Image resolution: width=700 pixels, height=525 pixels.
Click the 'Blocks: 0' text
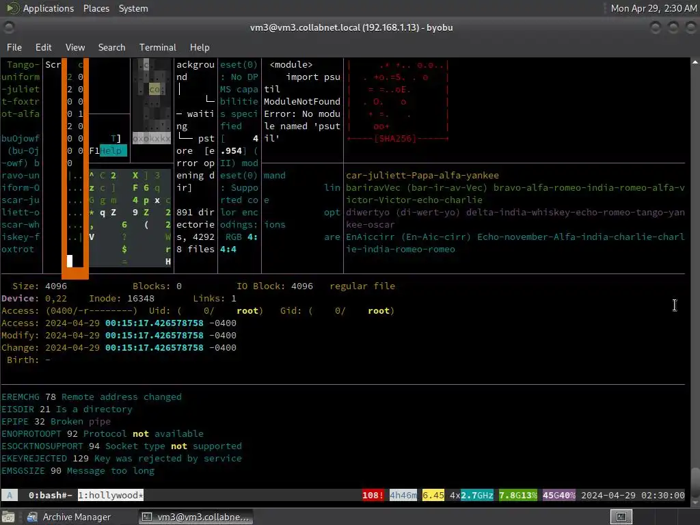click(157, 286)
